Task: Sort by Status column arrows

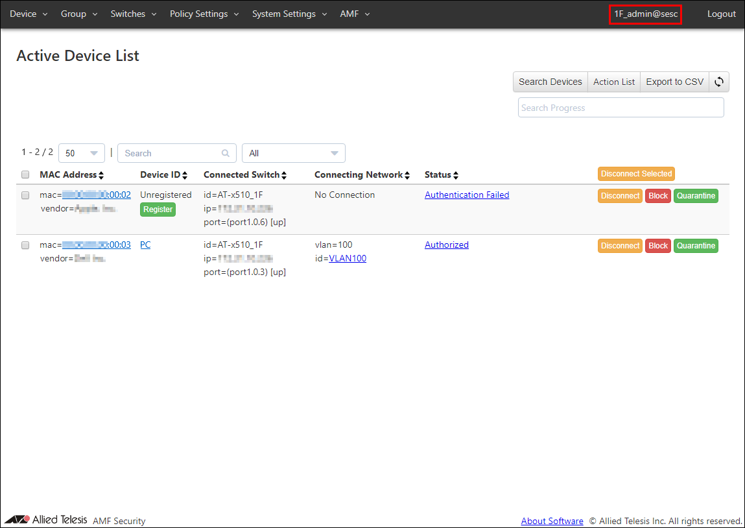Action: click(x=456, y=175)
